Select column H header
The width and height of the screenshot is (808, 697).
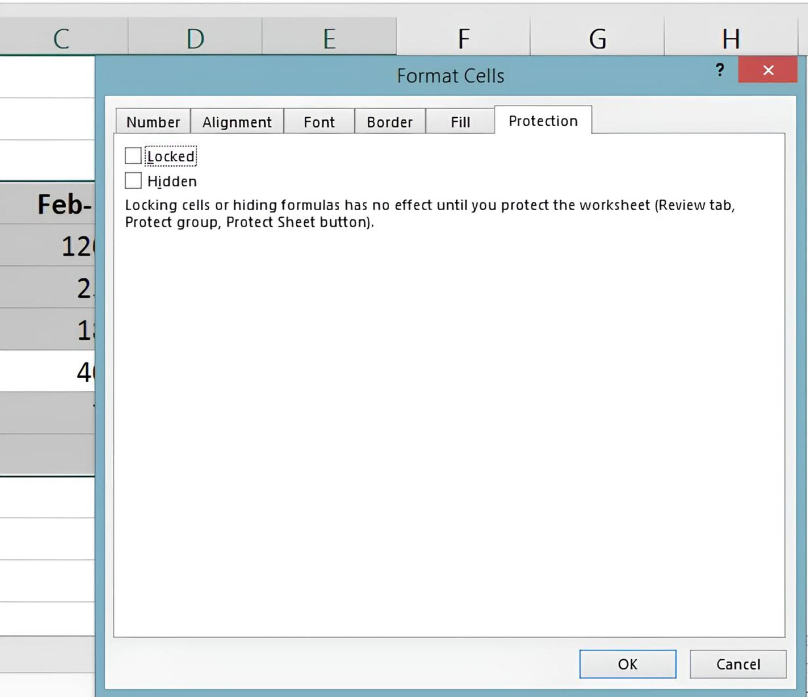[x=731, y=37]
